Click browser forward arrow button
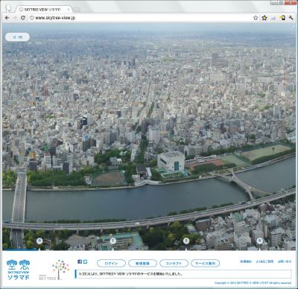Image resolution: width=298 pixels, height=289 pixels. [x=15, y=18]
